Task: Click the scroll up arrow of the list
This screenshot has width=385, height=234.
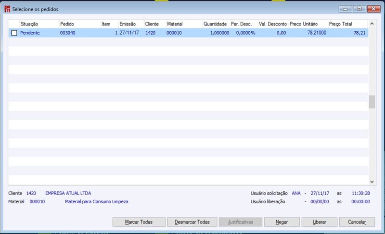Action: pos(372,24)
